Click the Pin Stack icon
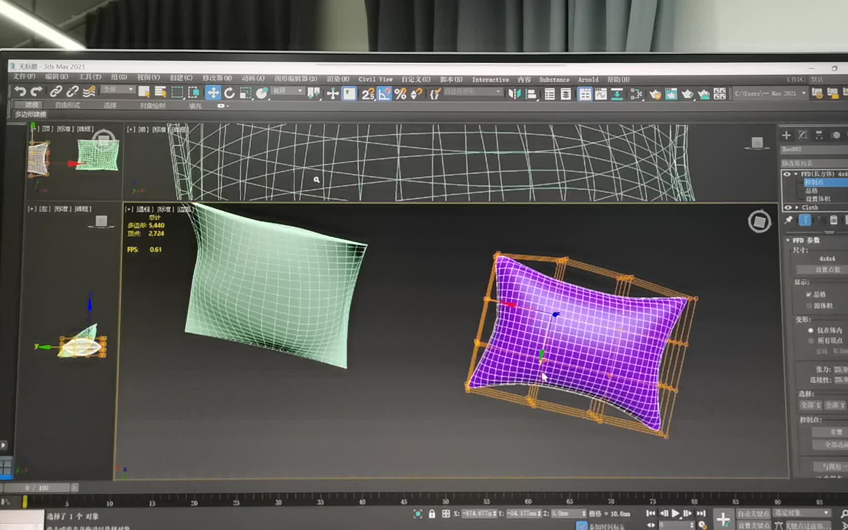This screenshot has width=848, height=530. tap(789, 220)
